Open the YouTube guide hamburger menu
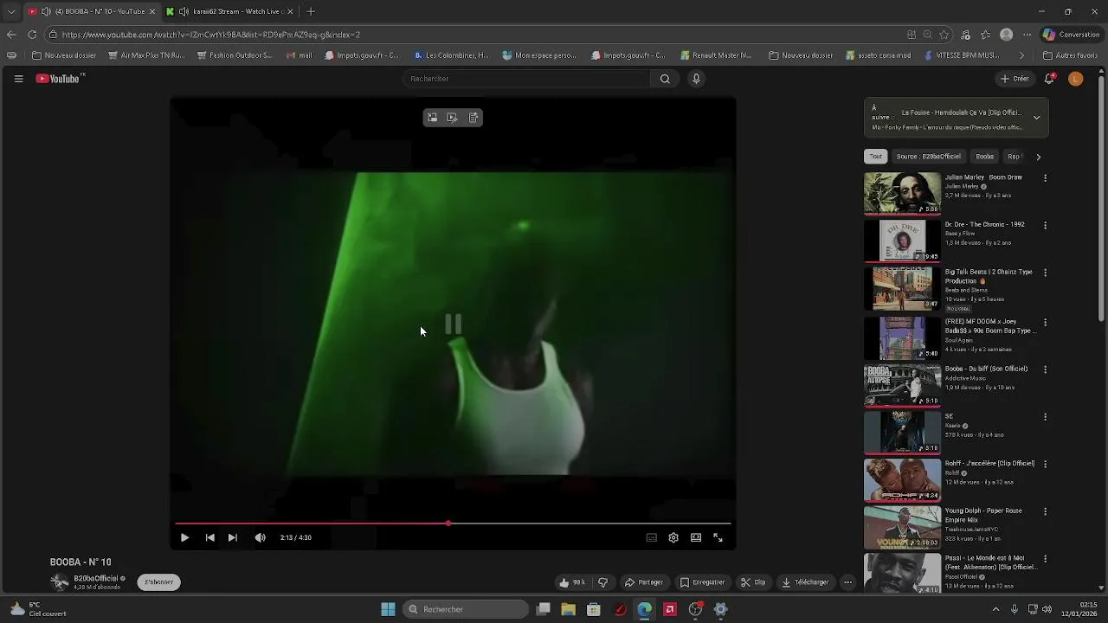This screenshot has height=623, width=1108. [x=18, y=79]
